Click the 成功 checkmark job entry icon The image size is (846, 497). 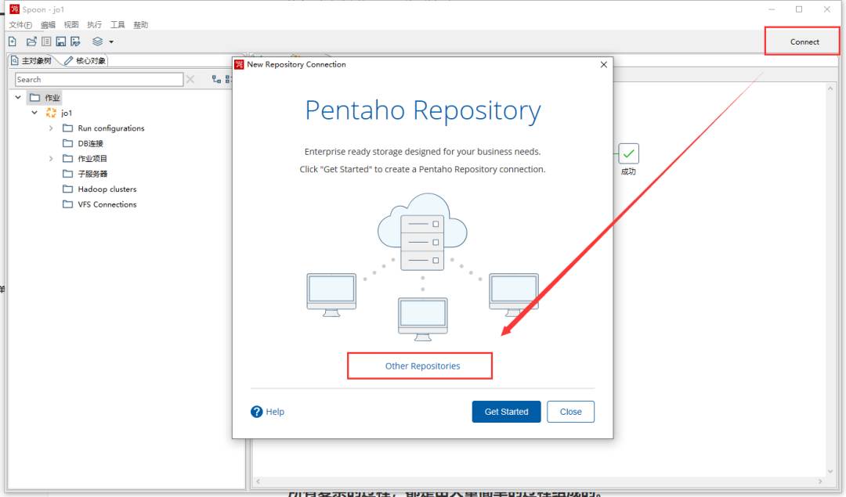628,153
